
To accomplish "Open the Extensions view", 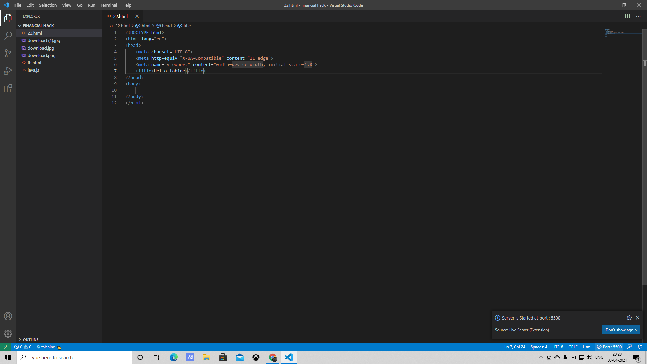I will coord(8,88).
